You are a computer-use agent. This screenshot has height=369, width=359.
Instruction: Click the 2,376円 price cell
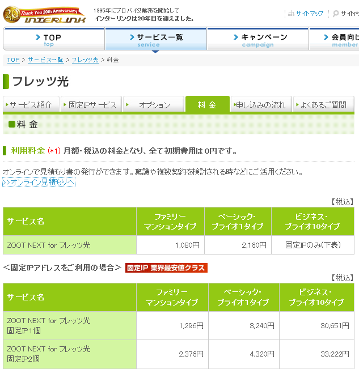tap(172, 354)
